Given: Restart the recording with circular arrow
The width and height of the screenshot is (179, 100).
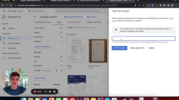Looking at the screenshot, I should [x=46, y=92].
